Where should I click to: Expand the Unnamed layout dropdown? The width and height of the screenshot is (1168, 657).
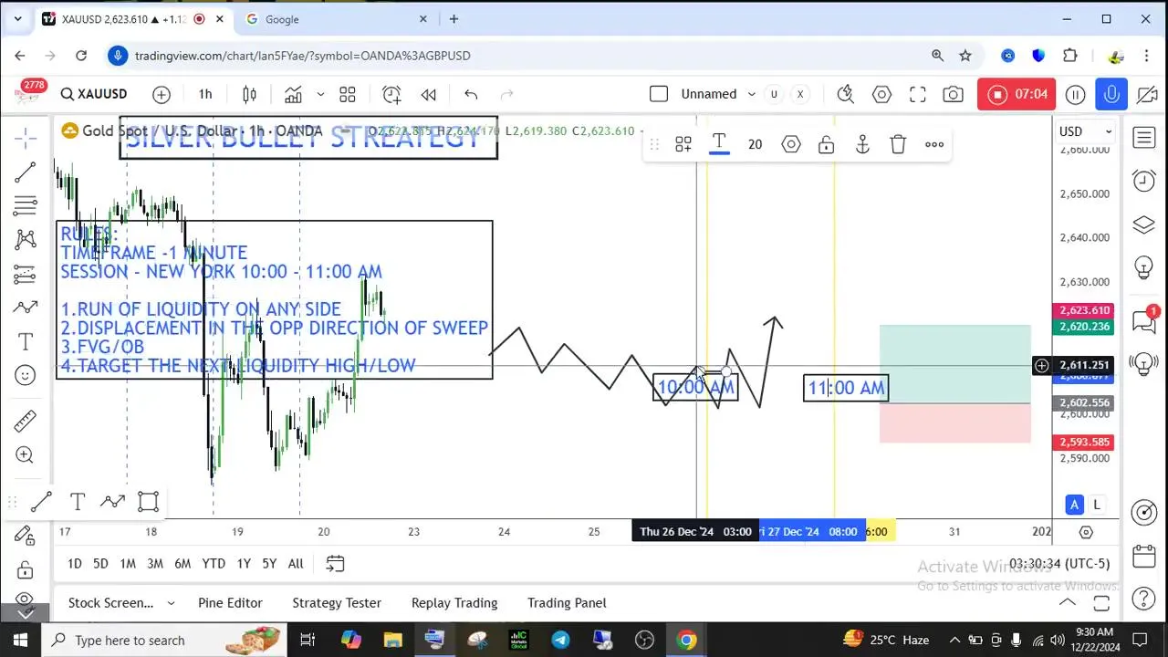point(751,94)
